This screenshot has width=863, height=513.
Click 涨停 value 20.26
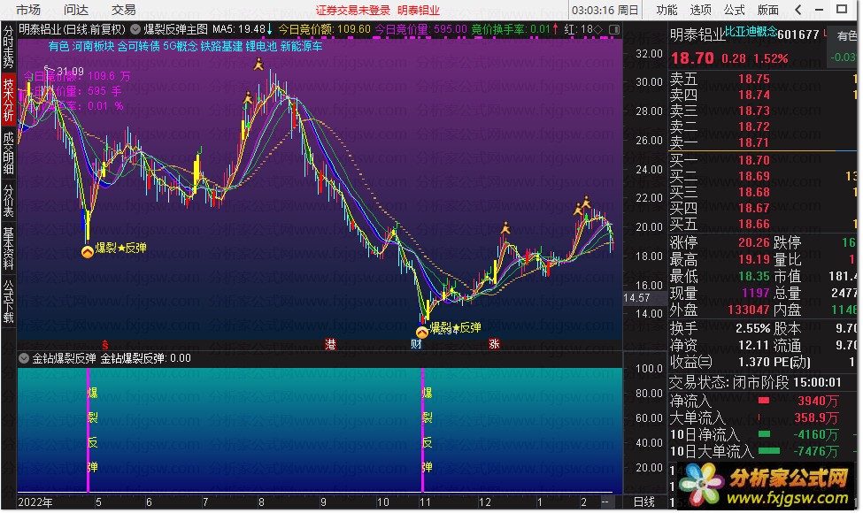click(754, 242)
